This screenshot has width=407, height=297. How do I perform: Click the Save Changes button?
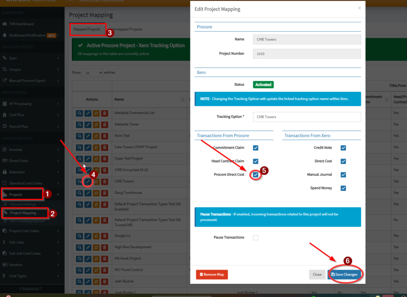345,274
